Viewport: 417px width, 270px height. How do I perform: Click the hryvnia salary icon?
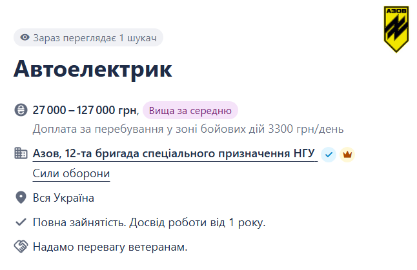pos(21,110)
